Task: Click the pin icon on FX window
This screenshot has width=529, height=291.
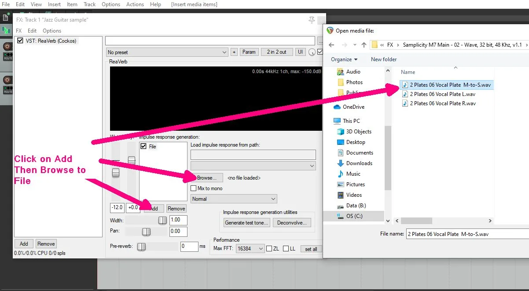Action: tap(312, 20)
